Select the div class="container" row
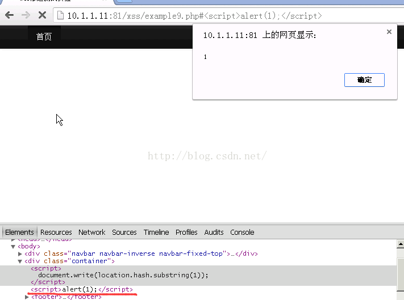This screenshot has height=300, width=404. [69, 261]
